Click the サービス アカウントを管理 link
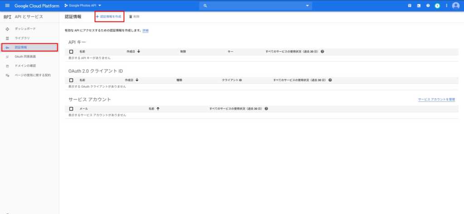 [x=436, y=99]
